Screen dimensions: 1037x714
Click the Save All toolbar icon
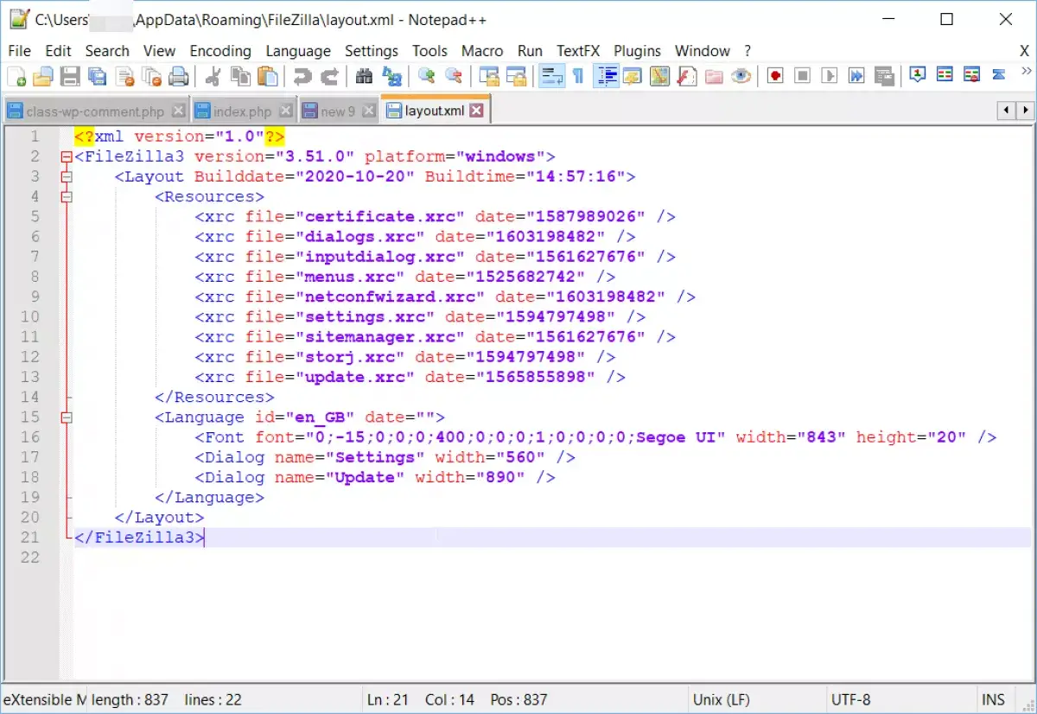[98, 76]
